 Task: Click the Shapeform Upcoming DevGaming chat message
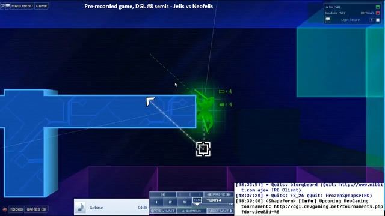click(309, 206)
